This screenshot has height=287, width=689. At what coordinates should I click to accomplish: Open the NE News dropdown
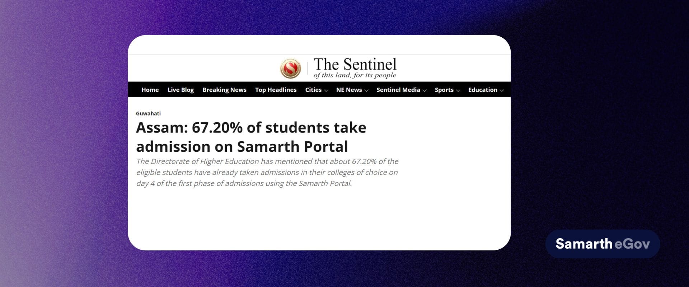[x=350, y=90]
